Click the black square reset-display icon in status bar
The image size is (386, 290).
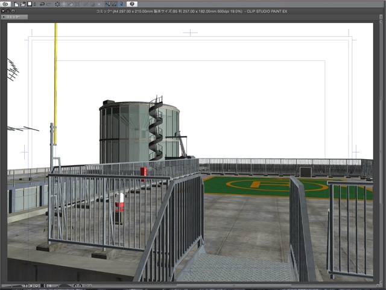tap(42, 286)
